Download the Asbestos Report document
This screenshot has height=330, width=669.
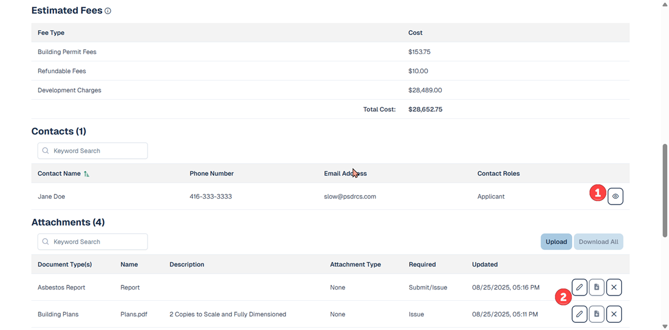pyautogui.click(x=596, y=287)
